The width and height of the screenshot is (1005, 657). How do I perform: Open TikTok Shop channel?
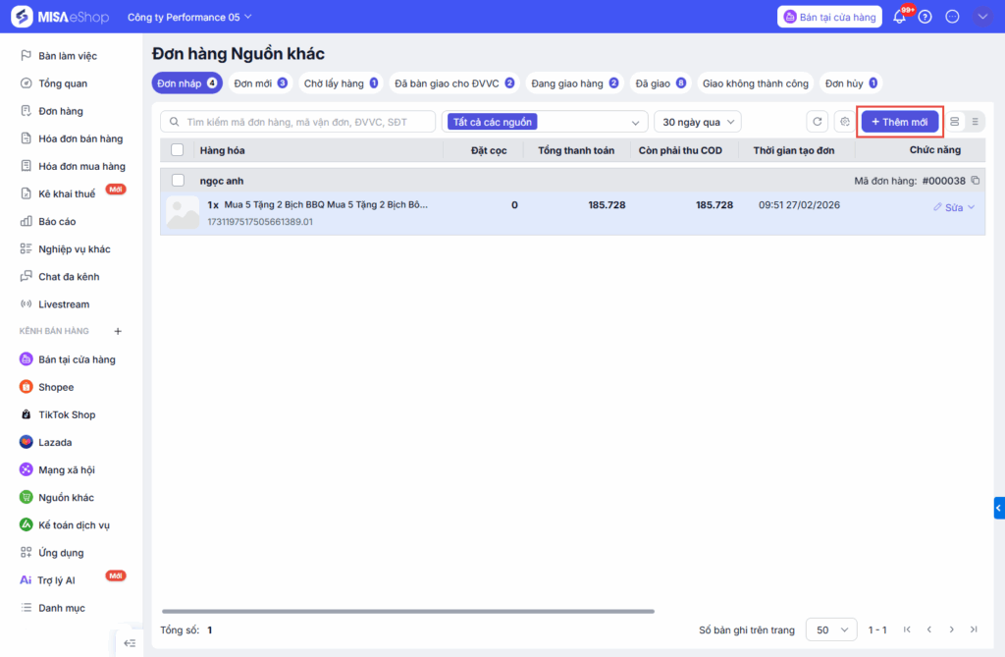[66, 414]
